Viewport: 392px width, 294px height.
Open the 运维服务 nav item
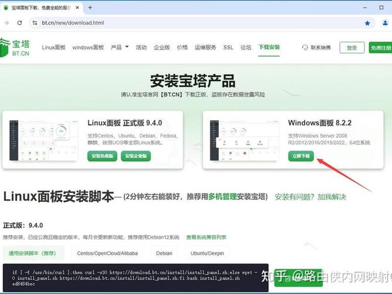(205, 47)
